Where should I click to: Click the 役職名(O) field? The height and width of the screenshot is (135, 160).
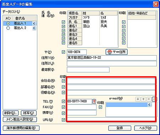pos(112,93)
